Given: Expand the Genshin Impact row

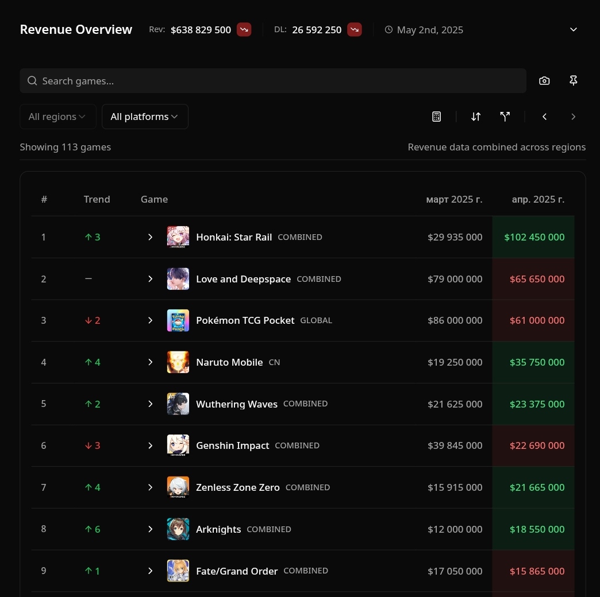Looking at the screenshot, I should (x=151, y=445).
